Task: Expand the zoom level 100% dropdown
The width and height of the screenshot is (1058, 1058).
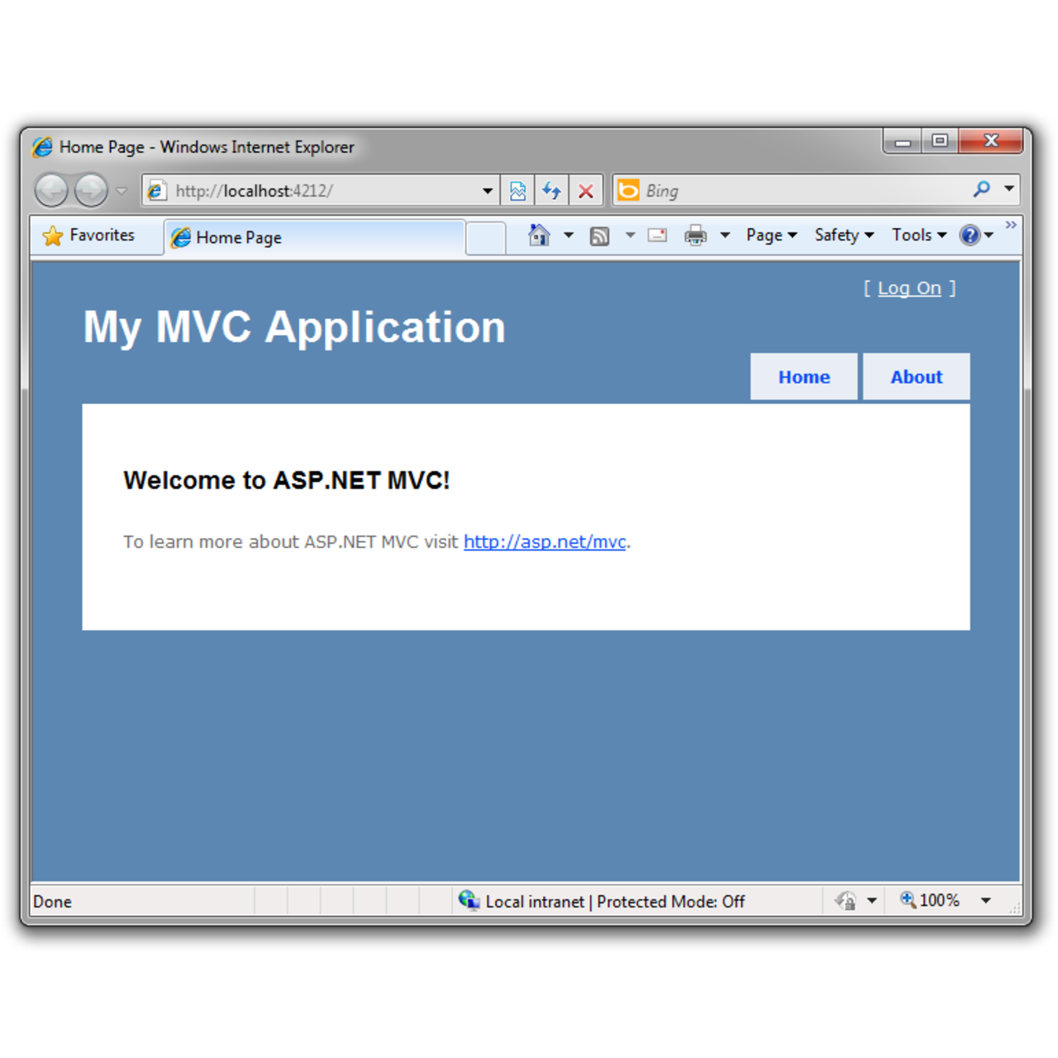Action: click(x=985, y=901)
